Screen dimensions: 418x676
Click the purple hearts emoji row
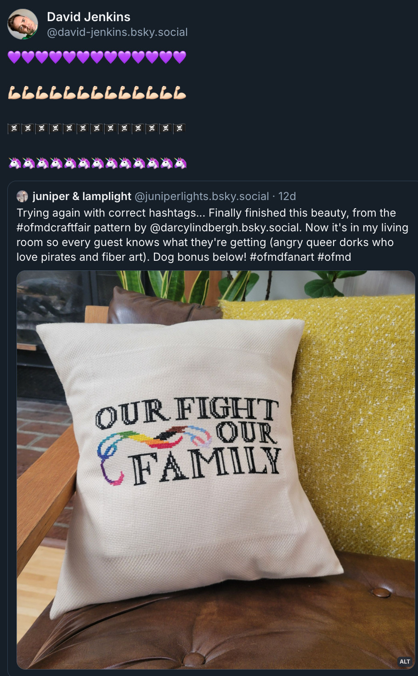[x=97, y=57]
